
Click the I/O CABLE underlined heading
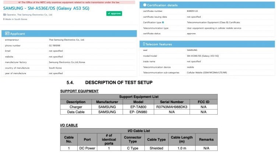[69, 125]
